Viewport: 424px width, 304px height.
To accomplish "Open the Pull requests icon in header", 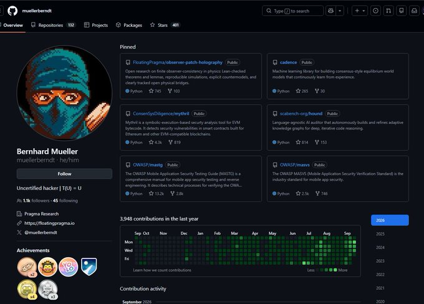I will pyautogui.click(x=388, y=11).
